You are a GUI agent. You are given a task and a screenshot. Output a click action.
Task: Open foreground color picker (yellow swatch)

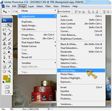tap(5, 77)
